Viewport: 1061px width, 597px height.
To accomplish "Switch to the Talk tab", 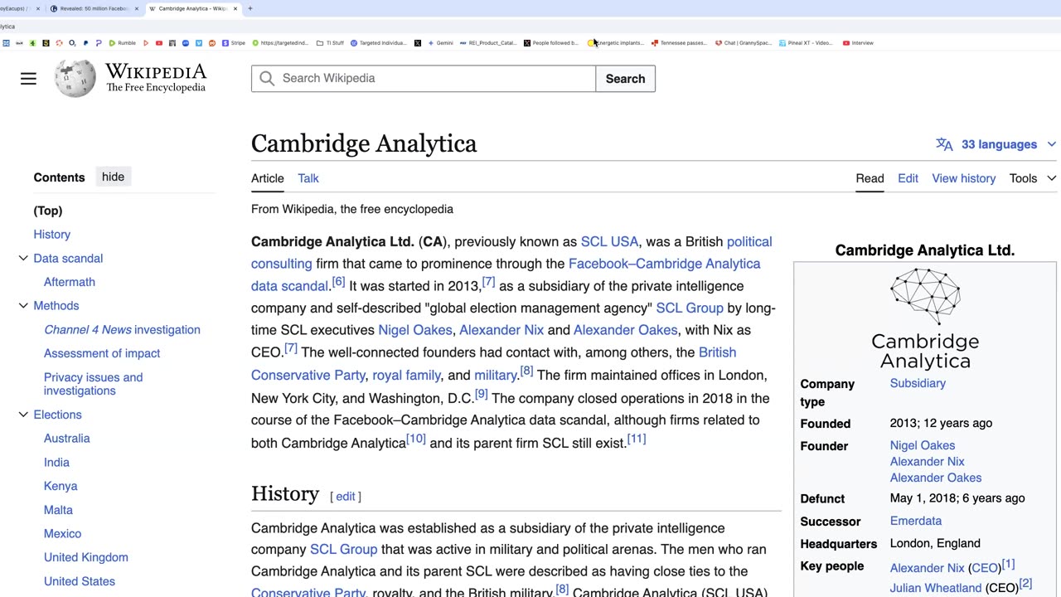I will tap(308, 178).
